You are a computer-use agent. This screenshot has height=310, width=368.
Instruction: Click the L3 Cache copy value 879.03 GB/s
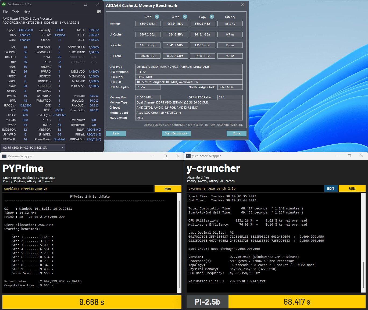click(203, 56)
